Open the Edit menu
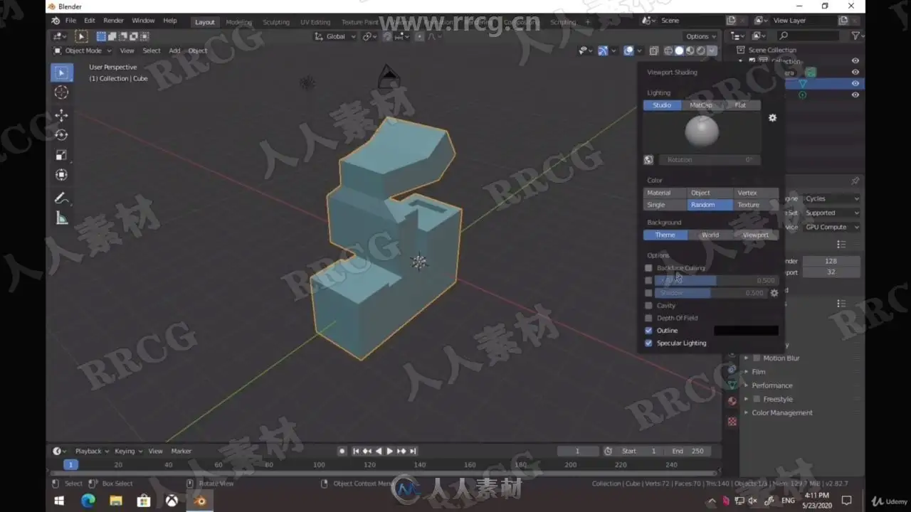 click(x=90, y=21)
